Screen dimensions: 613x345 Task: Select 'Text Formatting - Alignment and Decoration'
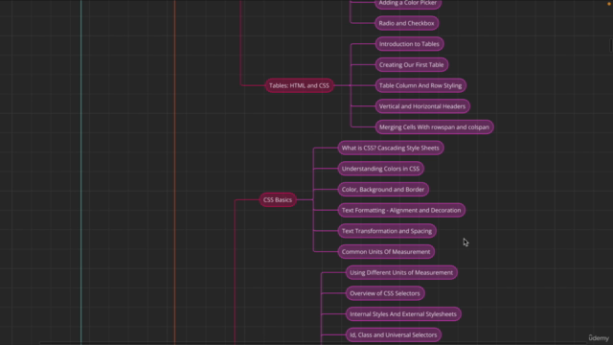[401, 210]
